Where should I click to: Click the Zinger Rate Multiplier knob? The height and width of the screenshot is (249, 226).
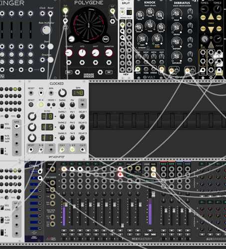coord(46,30)
